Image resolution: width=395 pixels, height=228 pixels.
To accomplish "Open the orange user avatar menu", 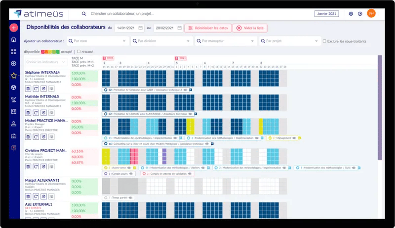I will point(371,14).
